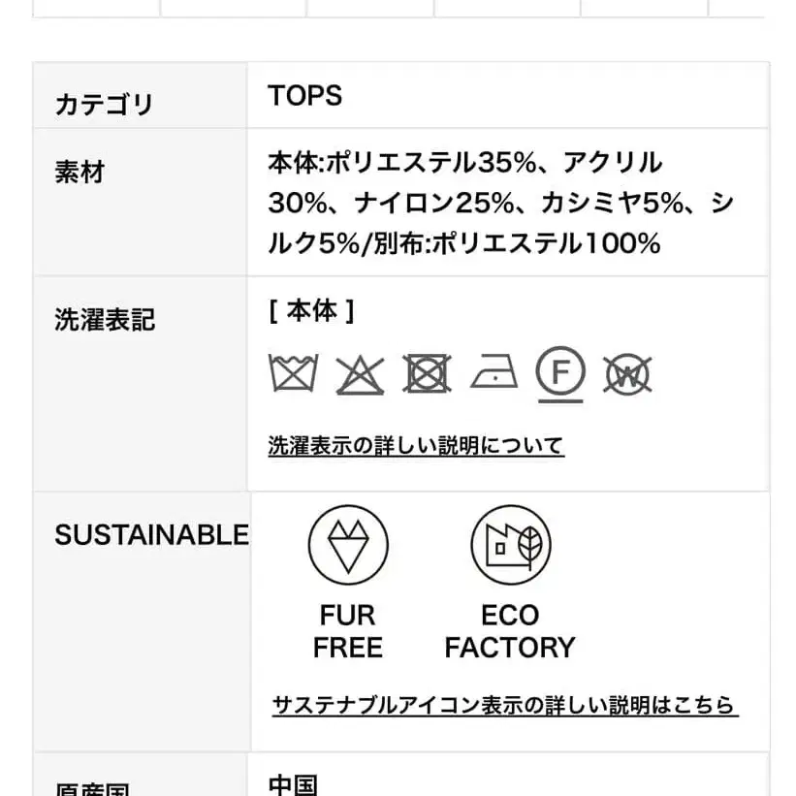This screenshot has width=796, height=796.
Task: Click the カテゴリ row label
Action: tap(105, 104)
